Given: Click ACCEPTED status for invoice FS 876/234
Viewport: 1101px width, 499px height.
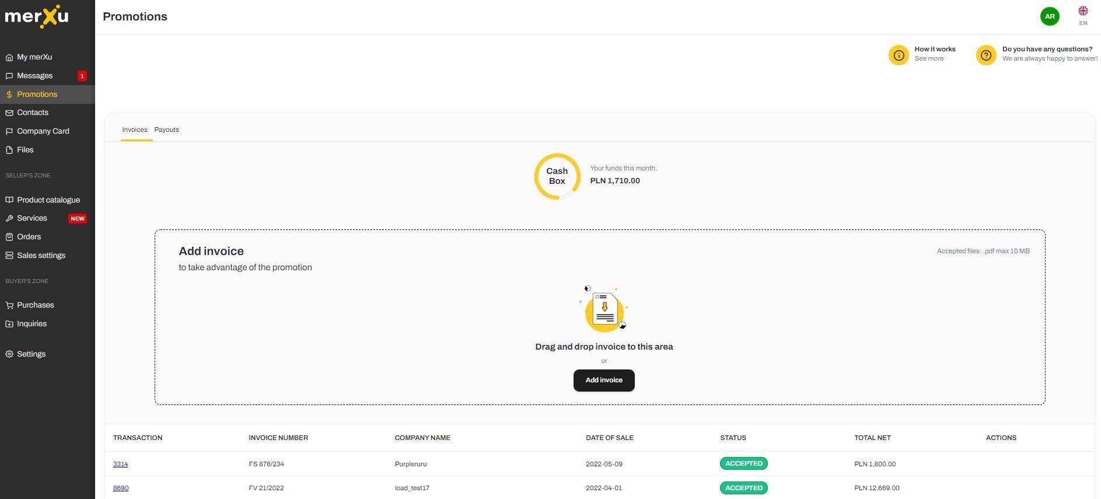Looking at the screenshot, I should pyautogui.click(x=744, y=463).
